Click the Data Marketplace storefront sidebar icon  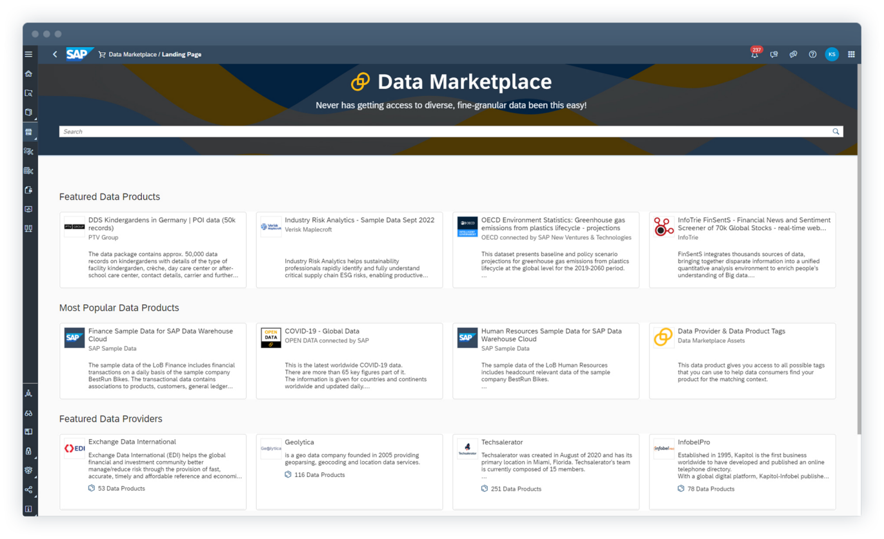tap(28, 132)
